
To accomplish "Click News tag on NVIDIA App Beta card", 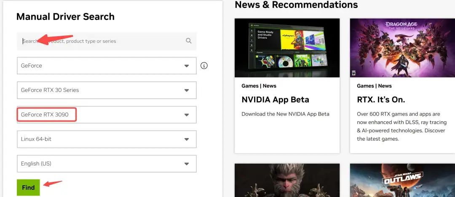I will click(270, 86).
